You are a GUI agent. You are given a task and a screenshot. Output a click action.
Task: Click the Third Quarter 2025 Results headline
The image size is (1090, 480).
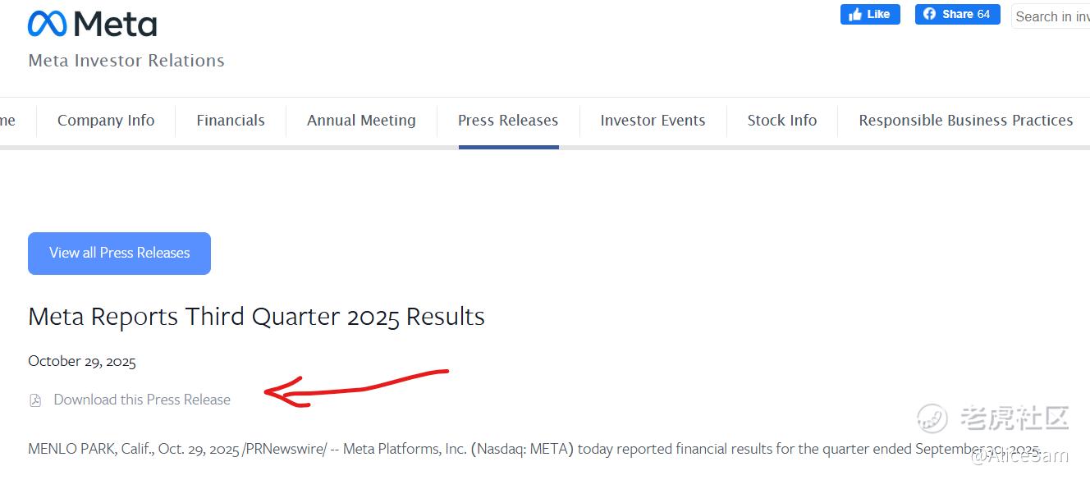256,317
